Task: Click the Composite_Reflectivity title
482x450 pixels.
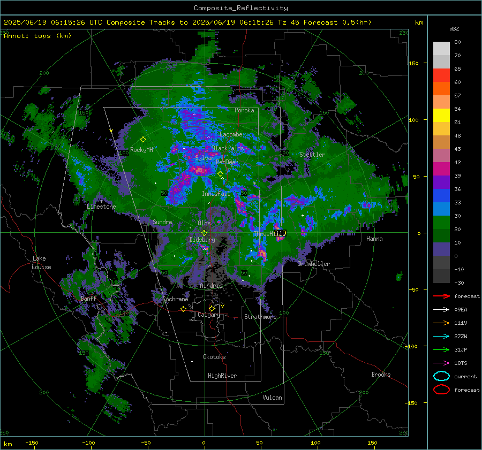Action: point(240,8)
